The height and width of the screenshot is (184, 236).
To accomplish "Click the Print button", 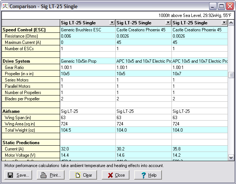I will point(51,175).
